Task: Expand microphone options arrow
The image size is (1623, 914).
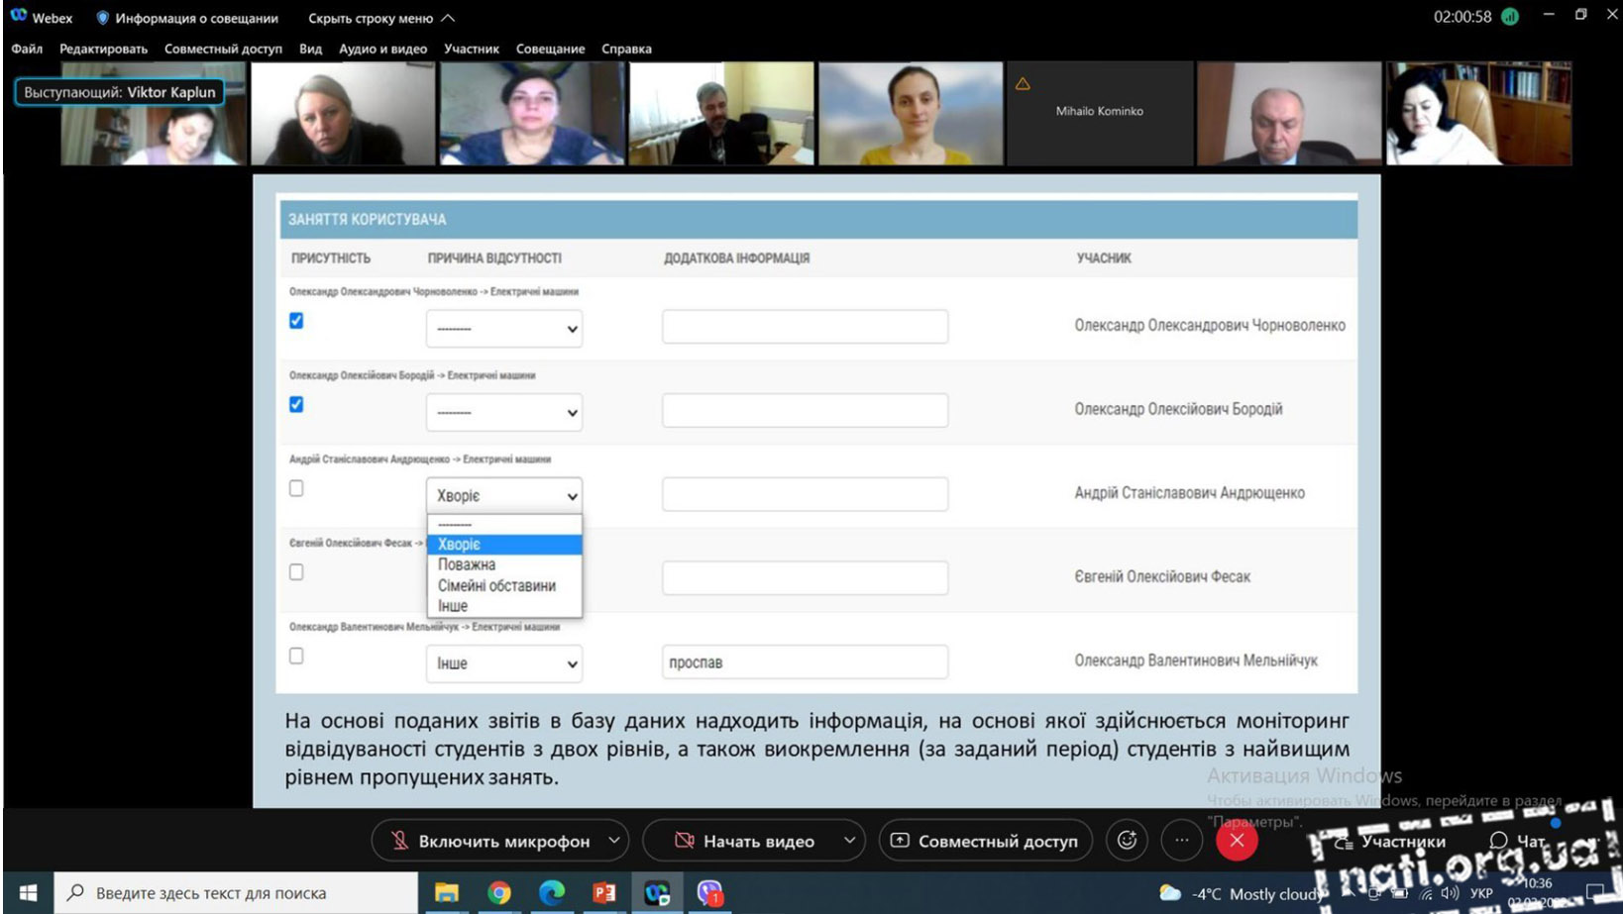Action: click(614, 840)
